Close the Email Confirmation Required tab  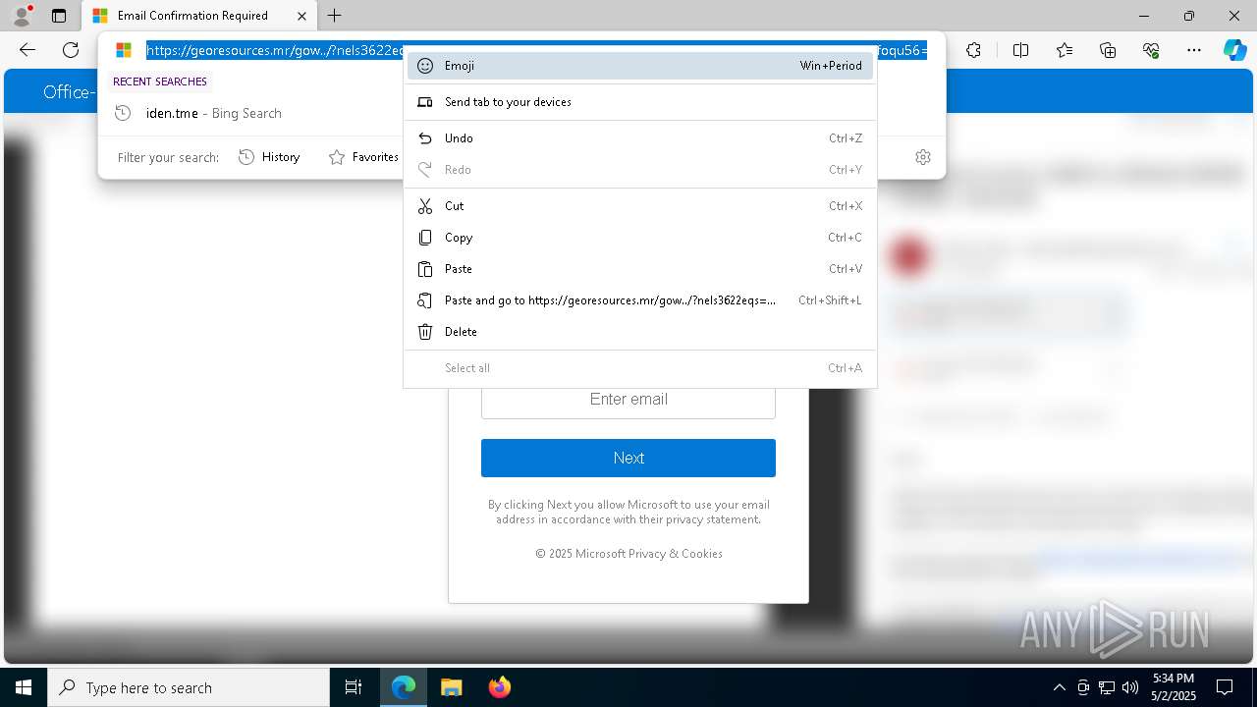(x=301, y=16)
